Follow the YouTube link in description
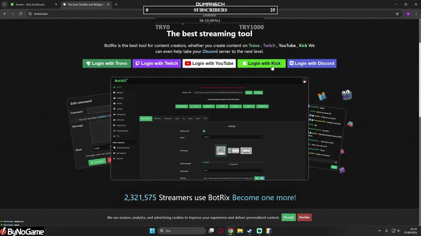Viewport: 421px width, 236px height. (x=287, y=46)
